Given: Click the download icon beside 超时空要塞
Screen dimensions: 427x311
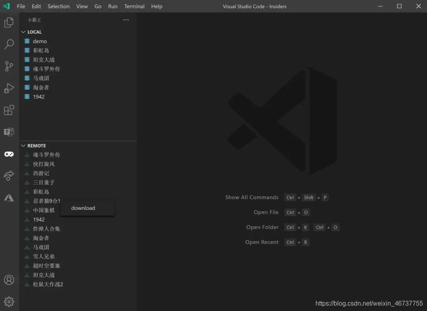Looking at the screenshot, I should tap(27, 266).
